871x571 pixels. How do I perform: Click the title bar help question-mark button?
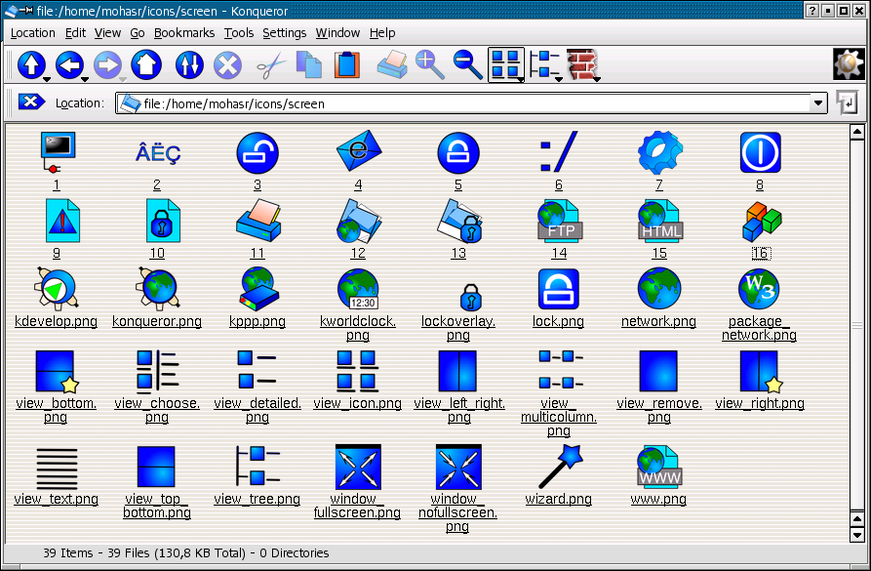(812, 11)
